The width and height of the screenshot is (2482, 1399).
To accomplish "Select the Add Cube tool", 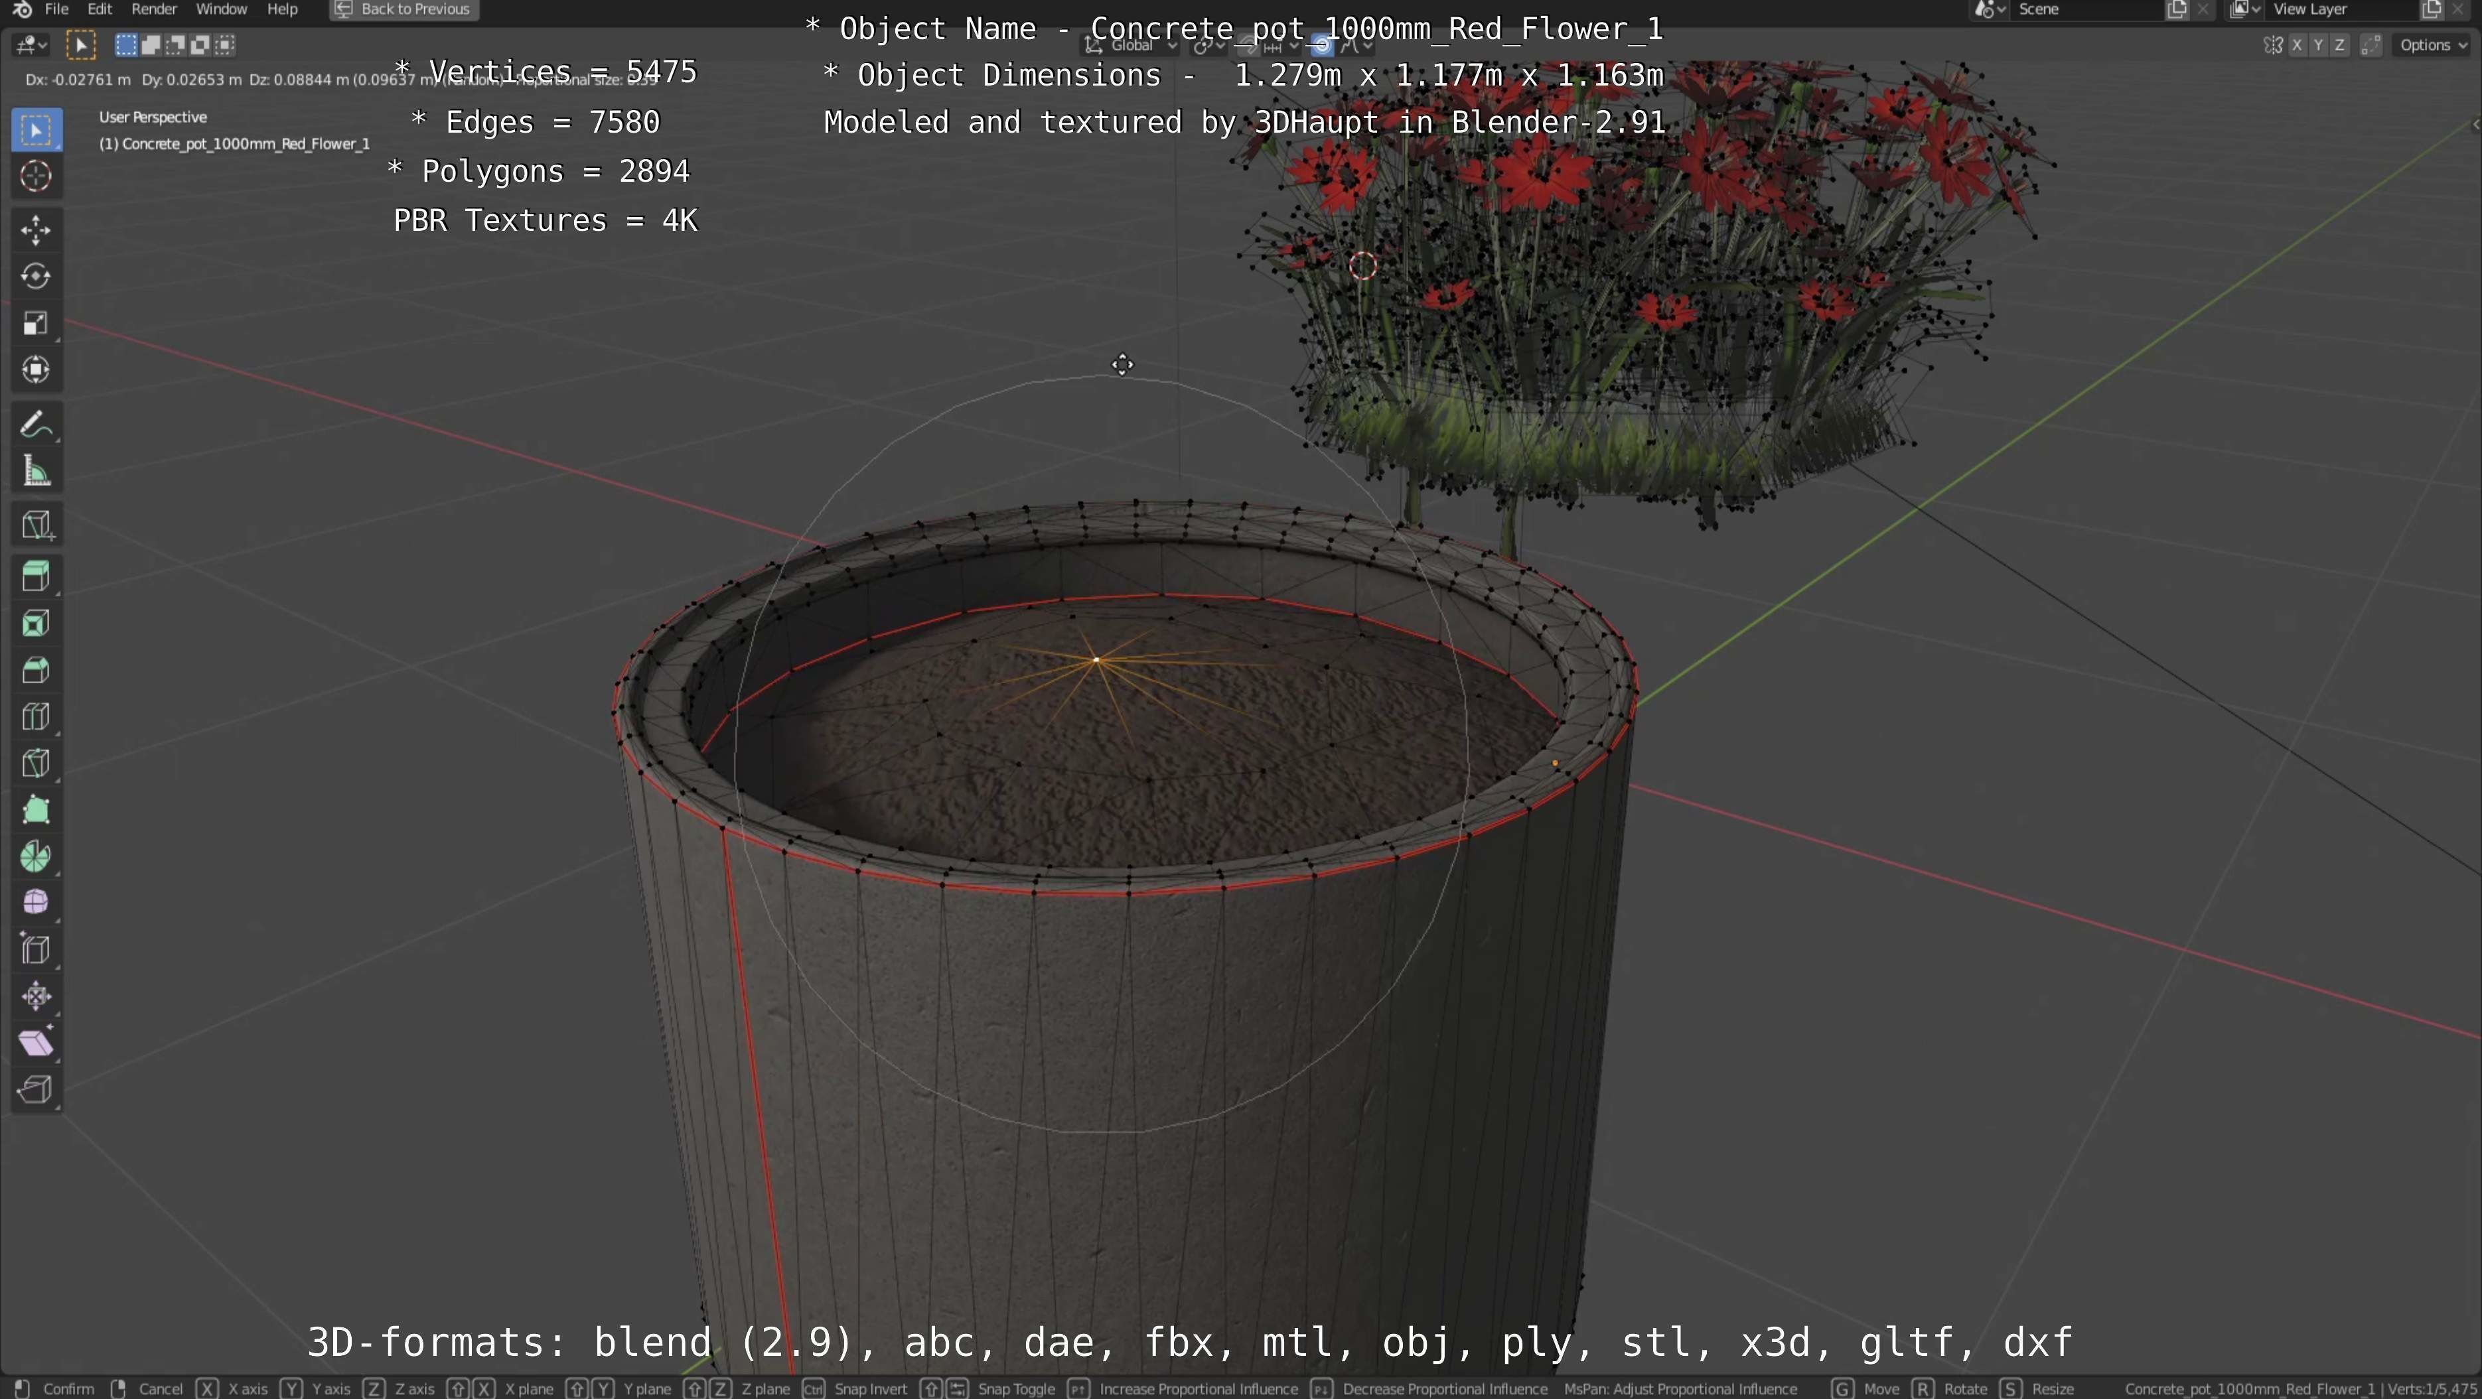I will [x=36, y=525].
